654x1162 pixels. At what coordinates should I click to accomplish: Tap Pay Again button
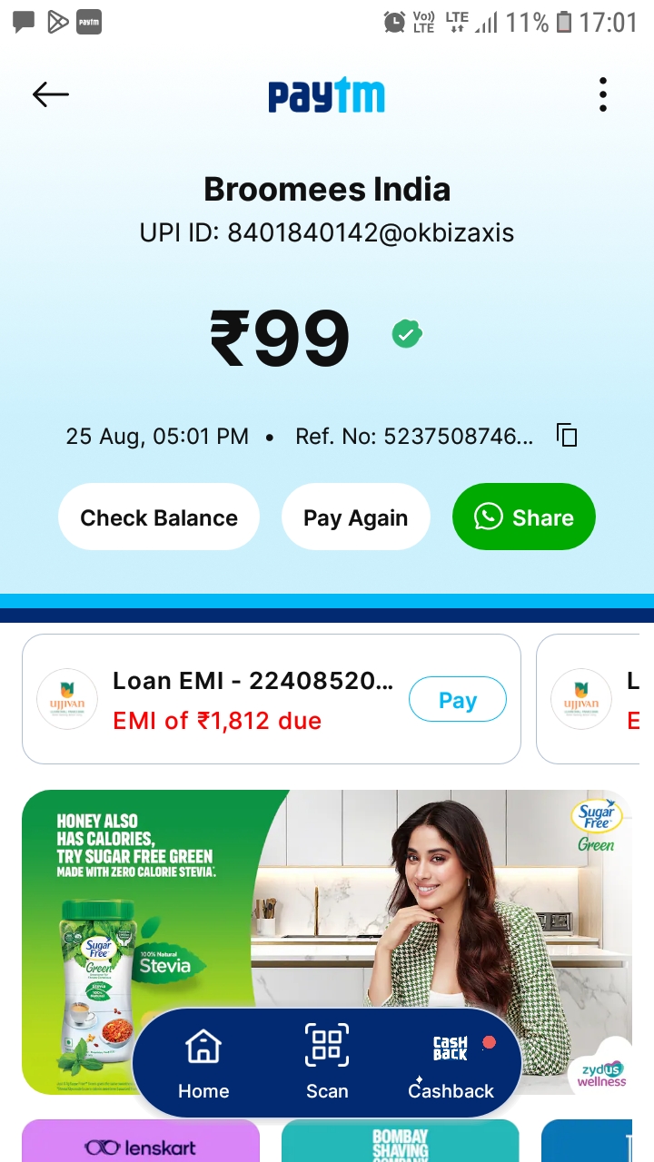coord(355,517)
